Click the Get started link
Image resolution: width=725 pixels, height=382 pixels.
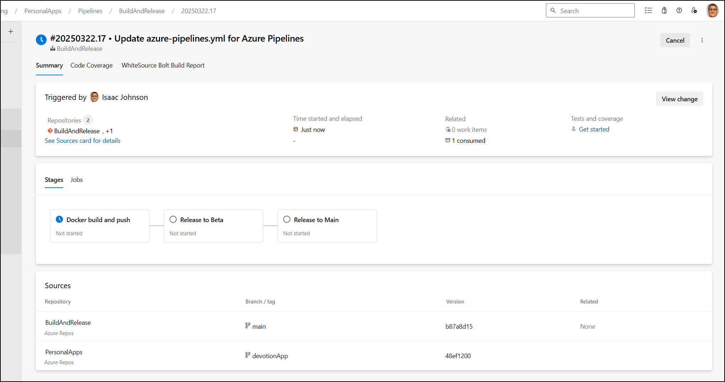594,129
